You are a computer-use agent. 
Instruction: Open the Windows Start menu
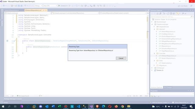3,106
